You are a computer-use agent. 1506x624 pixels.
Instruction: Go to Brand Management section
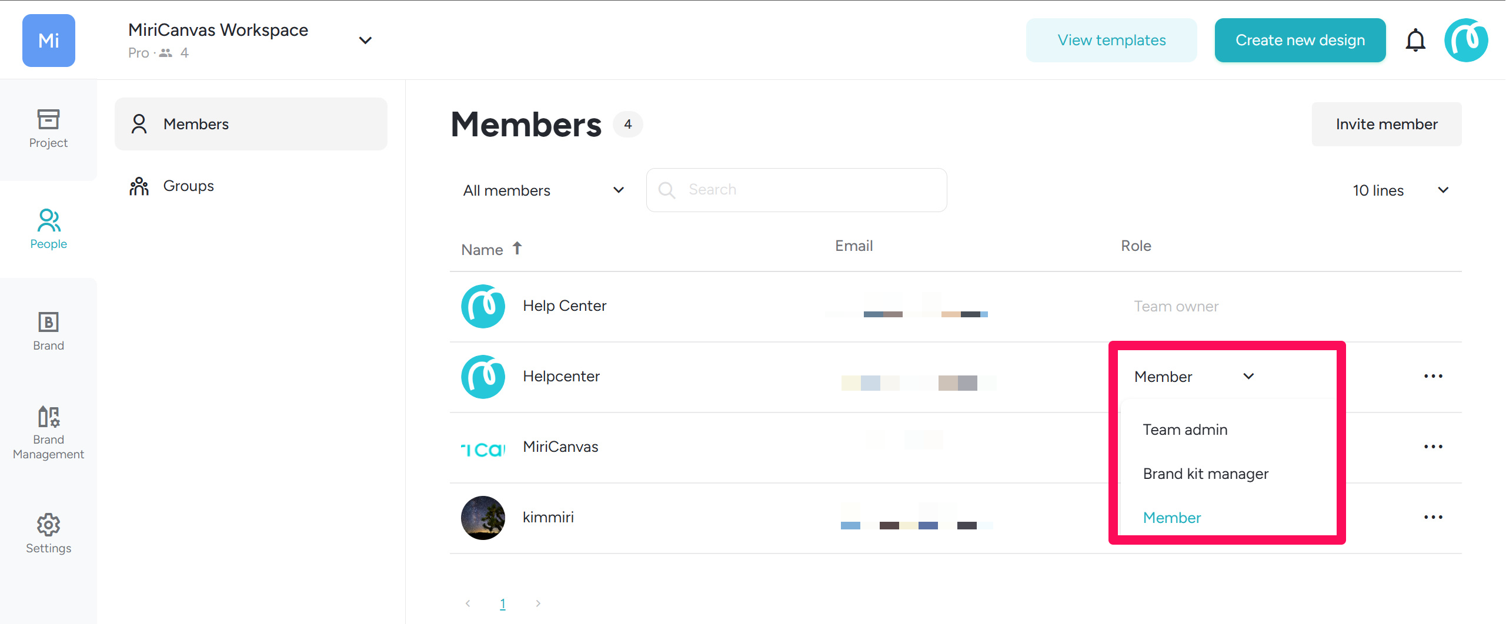48,432
